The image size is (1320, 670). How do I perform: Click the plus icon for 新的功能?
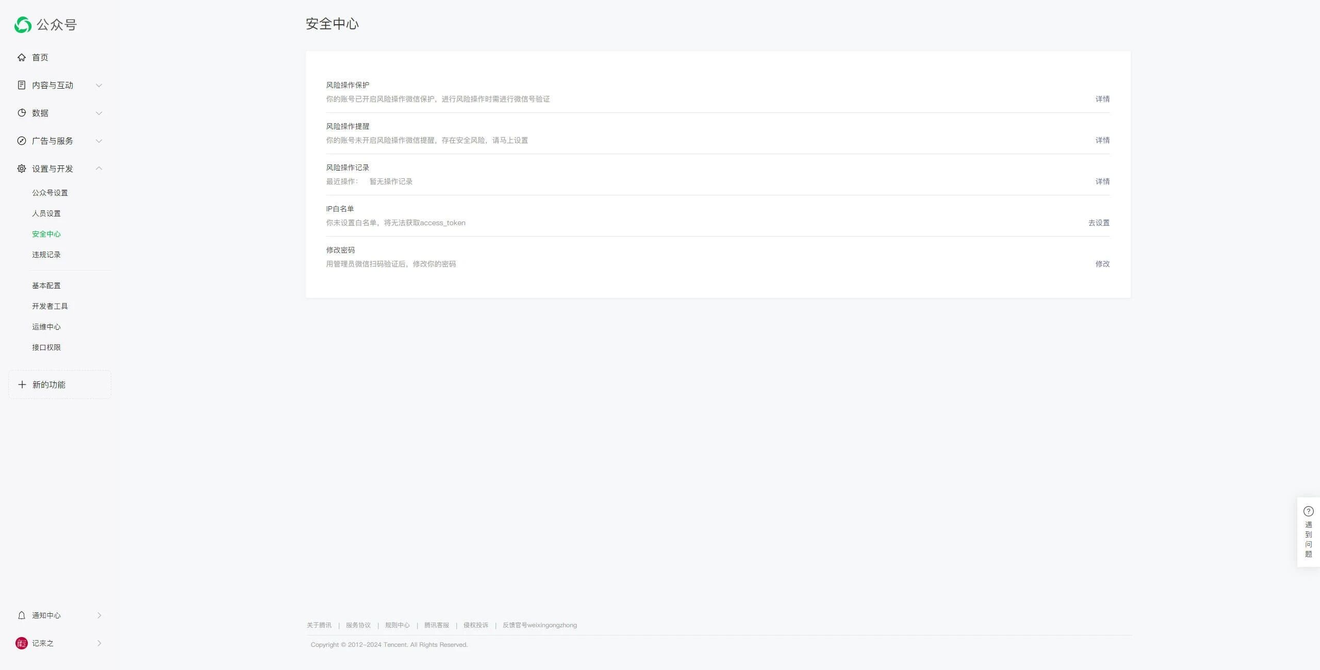pyautogui.click(x=22, y=385)
